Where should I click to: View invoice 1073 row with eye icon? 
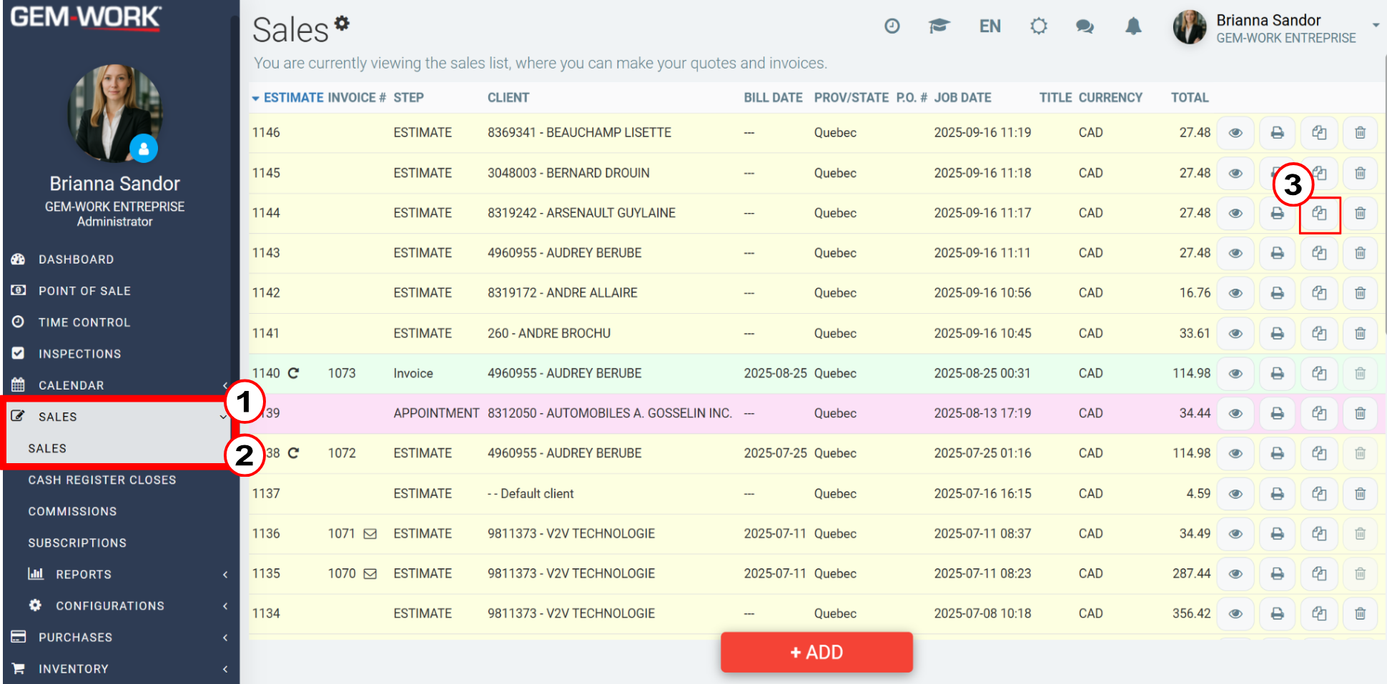pyautogui.click(x=1235, y=373)
